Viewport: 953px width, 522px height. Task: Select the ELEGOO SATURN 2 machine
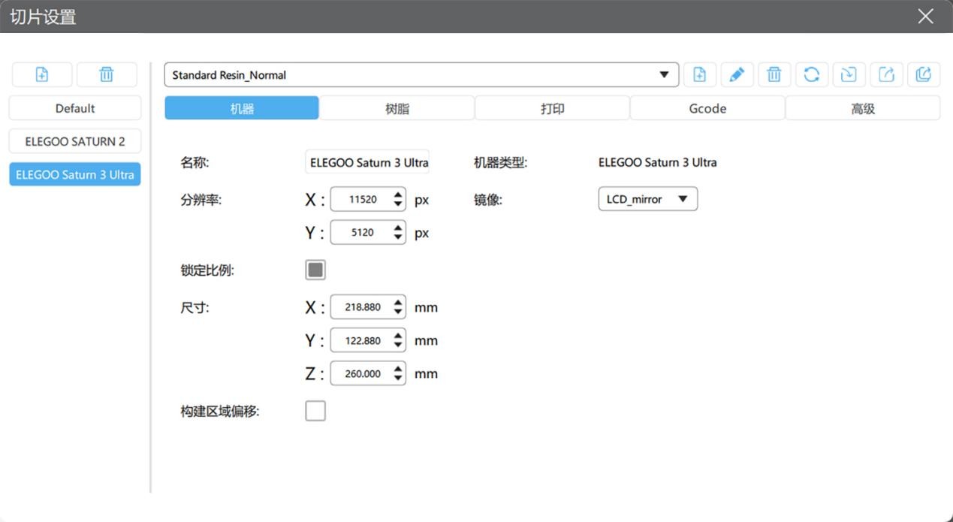75,141
